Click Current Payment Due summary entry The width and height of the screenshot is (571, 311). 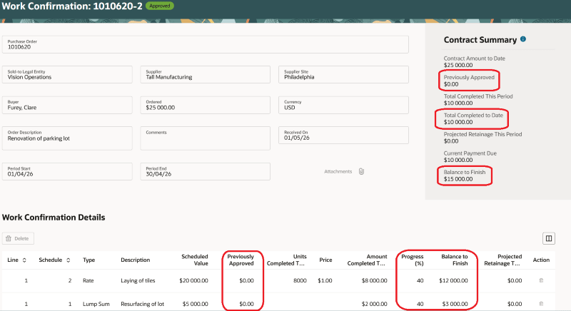470,156
